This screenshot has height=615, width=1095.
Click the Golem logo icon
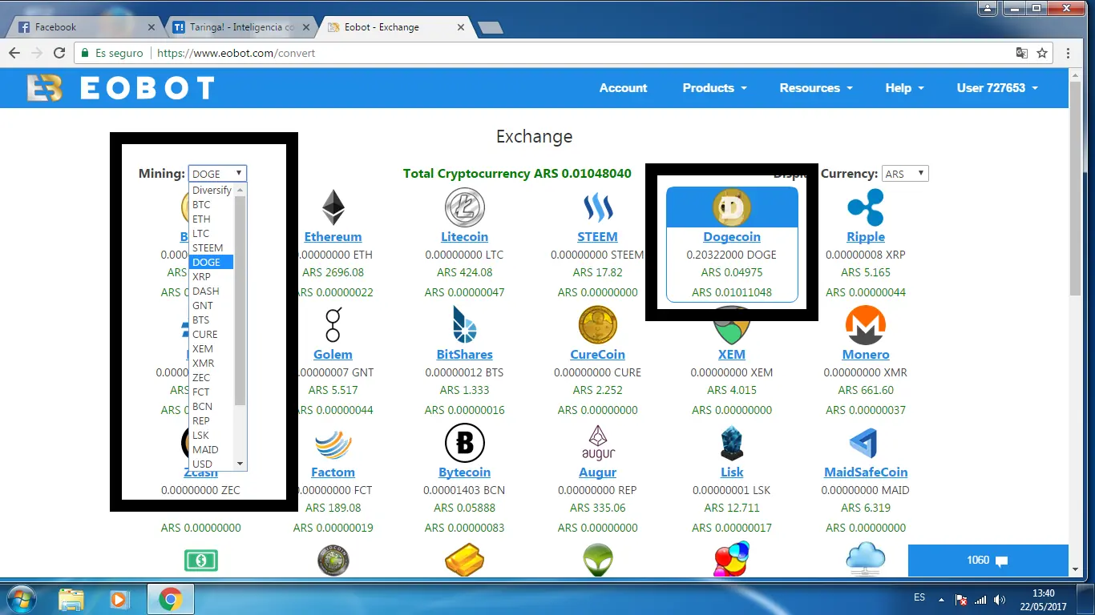pos(333,325)
